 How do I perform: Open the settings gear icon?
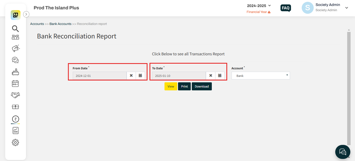pos(15,142)
